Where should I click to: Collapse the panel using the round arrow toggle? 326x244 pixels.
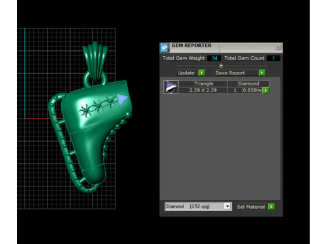(221, 66)
